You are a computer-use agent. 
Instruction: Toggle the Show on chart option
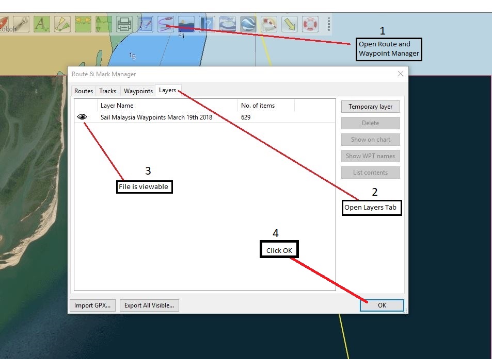(370, 139)
